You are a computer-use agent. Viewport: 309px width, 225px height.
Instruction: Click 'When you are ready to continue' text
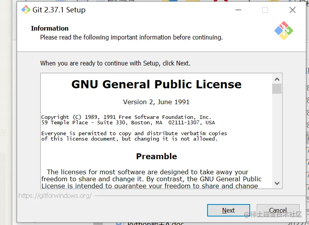115,63
